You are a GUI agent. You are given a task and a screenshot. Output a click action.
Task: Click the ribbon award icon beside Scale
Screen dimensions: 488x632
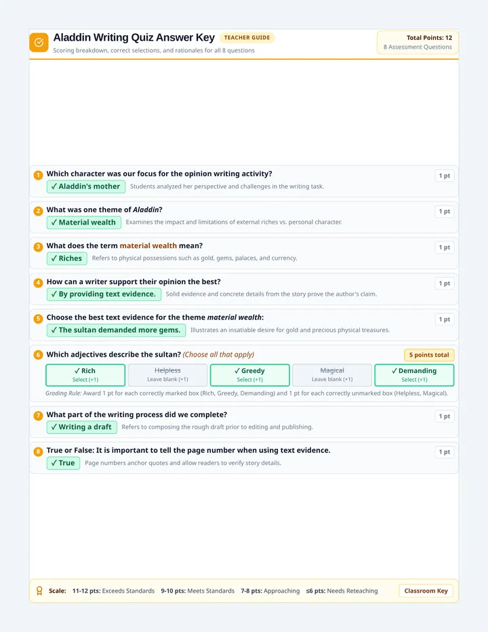point(39,591)
